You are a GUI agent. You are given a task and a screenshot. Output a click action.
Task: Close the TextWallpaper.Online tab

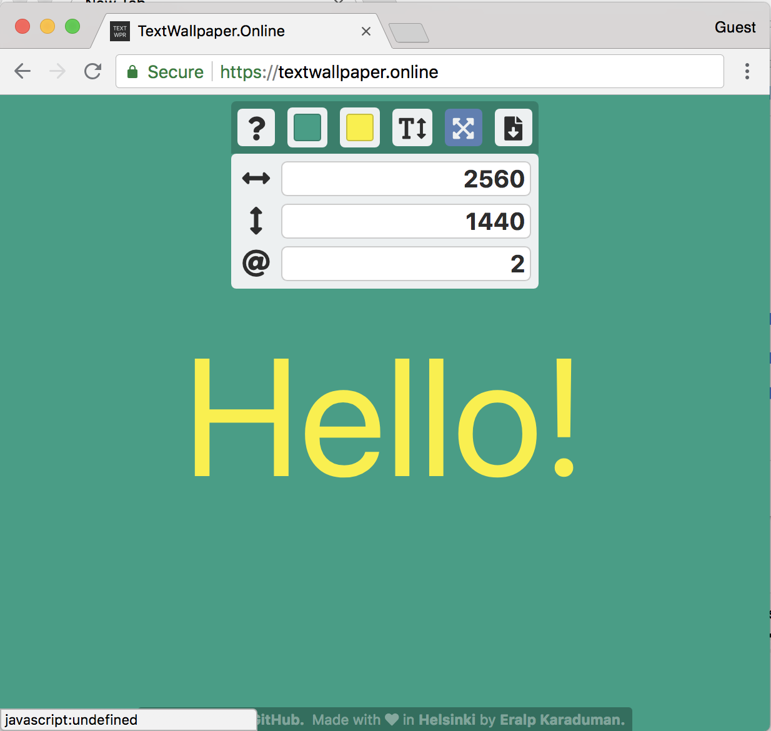(x=366, y=31)
